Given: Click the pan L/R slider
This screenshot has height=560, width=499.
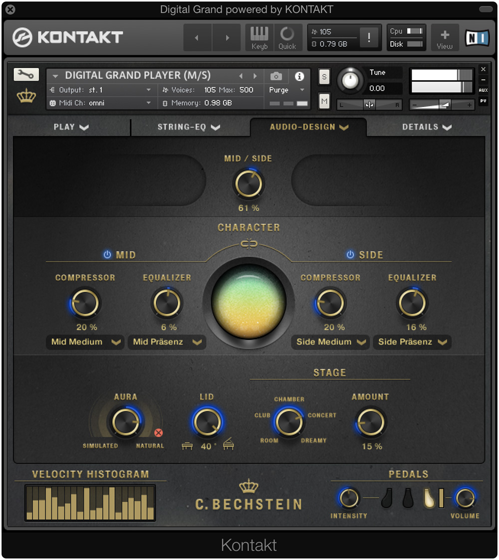Looking at the screenshot, I should [369, 105].
